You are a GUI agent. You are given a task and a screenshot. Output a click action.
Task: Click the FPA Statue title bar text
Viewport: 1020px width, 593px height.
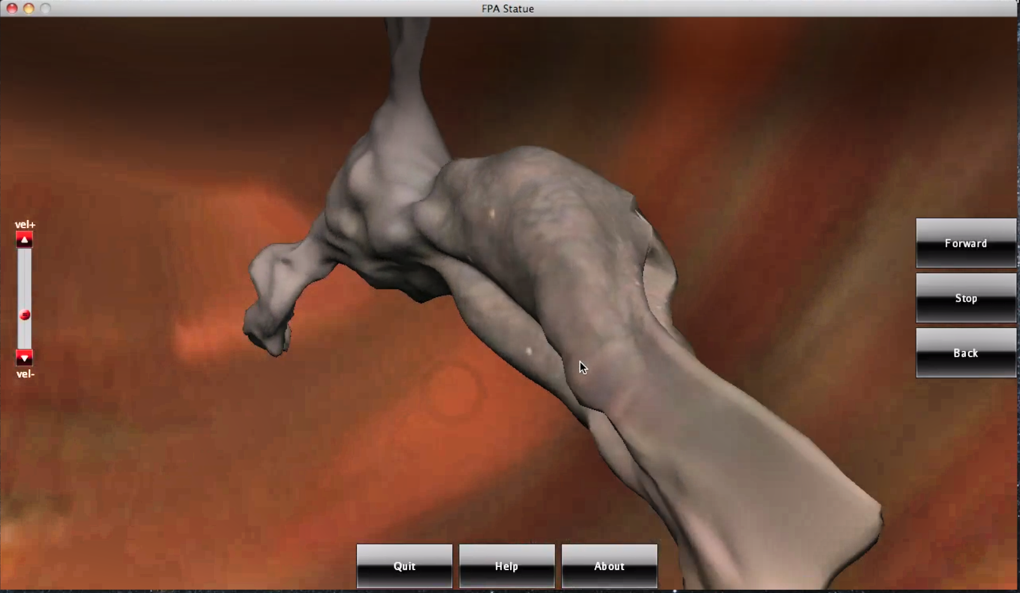[x=507, y=8]
